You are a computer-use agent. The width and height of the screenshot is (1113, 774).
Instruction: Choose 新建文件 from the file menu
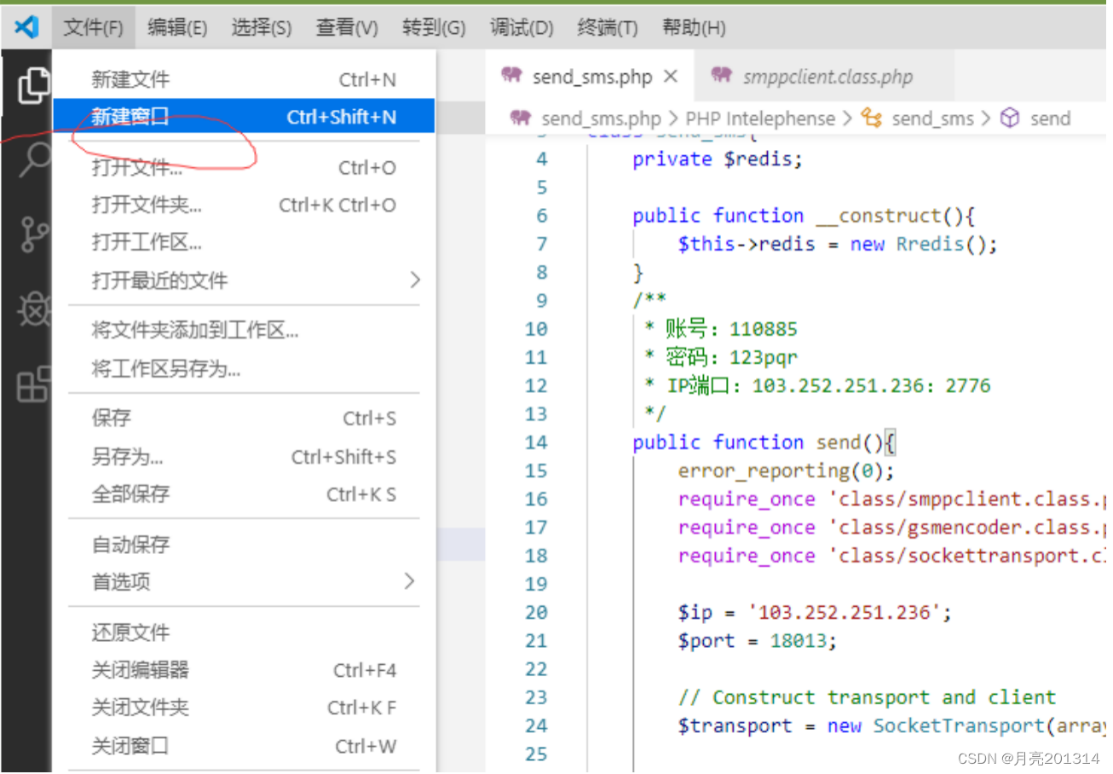[x=244, y=79]
